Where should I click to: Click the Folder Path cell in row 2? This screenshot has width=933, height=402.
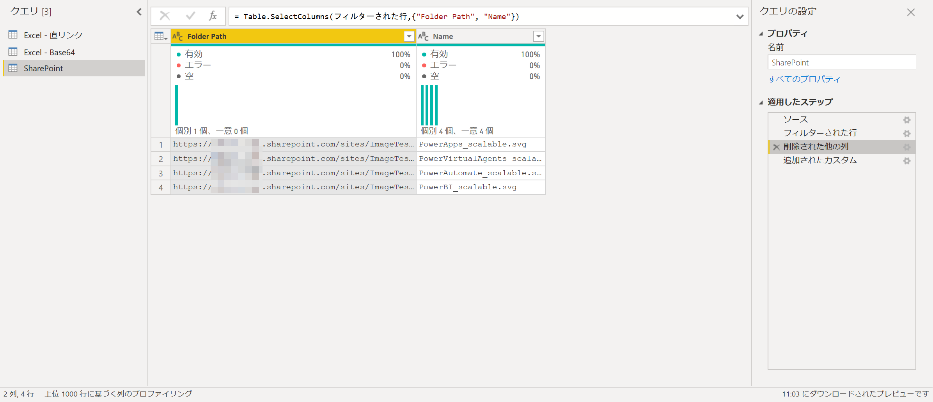293,159
